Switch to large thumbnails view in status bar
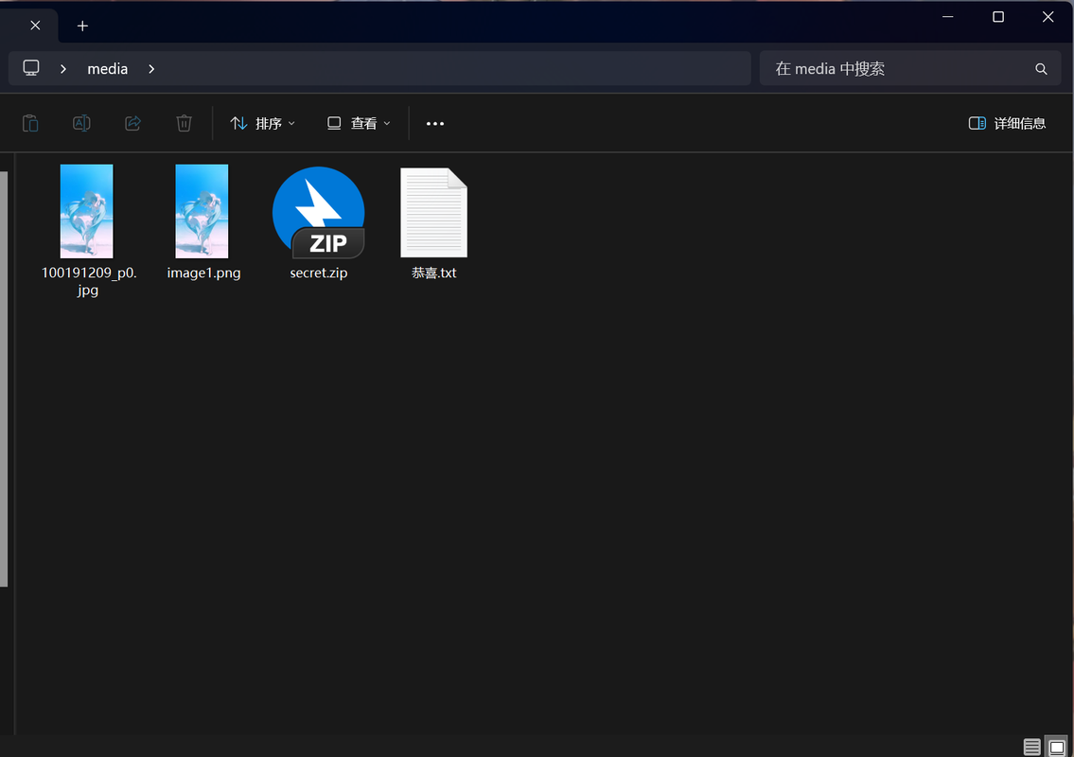1074x757 pixels. coord(1056,747)
